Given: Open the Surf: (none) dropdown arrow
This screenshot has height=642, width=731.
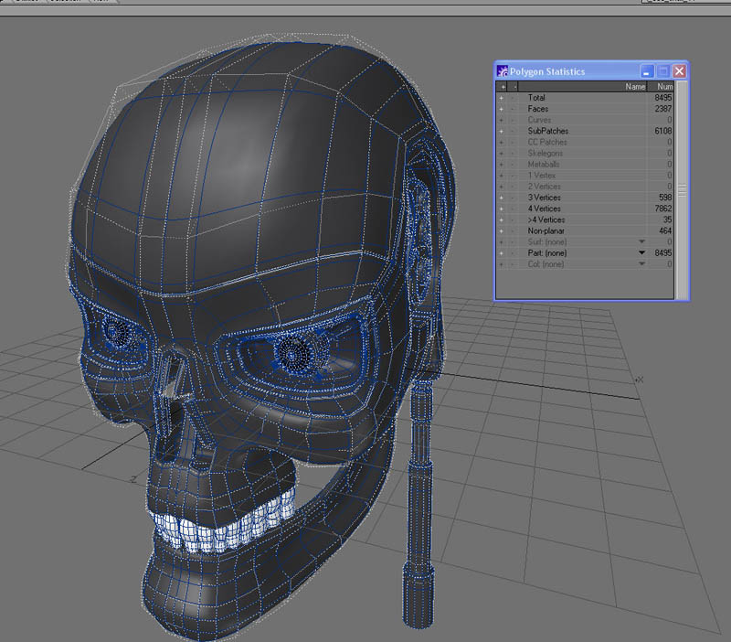Looking at the screenshot, I should [641, 242].
